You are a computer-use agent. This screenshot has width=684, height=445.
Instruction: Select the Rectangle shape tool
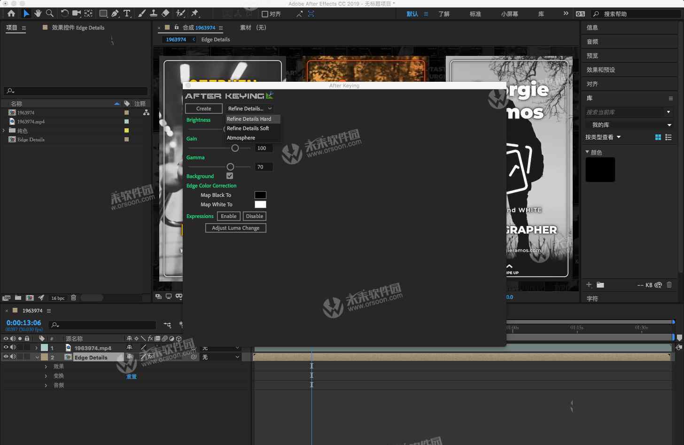click(103, 14)
